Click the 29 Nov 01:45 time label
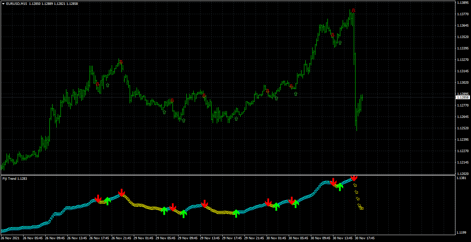This screenshot has width=471, height=242. tap(144, 238)
